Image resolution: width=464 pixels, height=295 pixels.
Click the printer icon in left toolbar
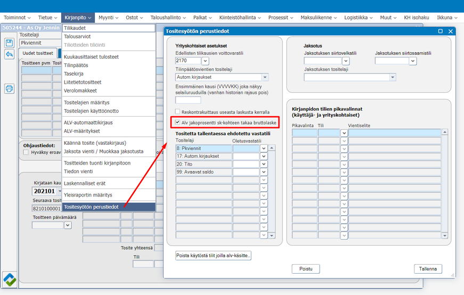(9, 88)
